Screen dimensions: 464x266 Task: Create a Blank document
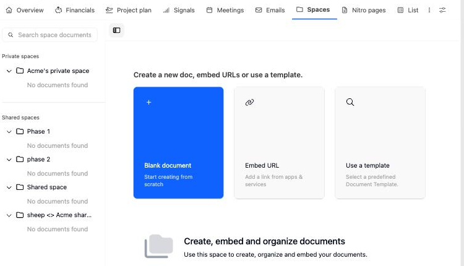tap(178, 143)
